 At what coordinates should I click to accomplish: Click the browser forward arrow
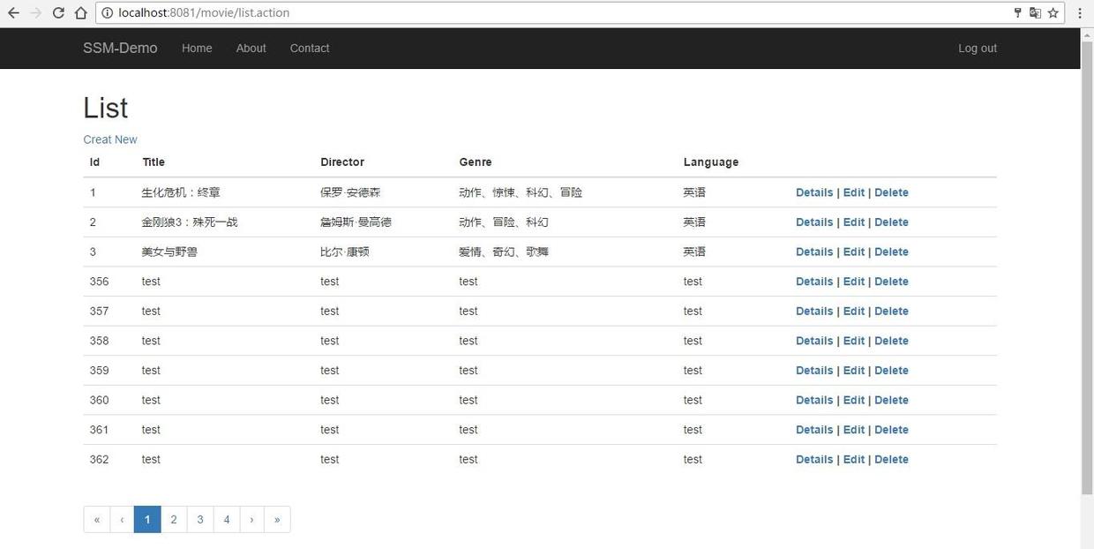coord(35,13)
